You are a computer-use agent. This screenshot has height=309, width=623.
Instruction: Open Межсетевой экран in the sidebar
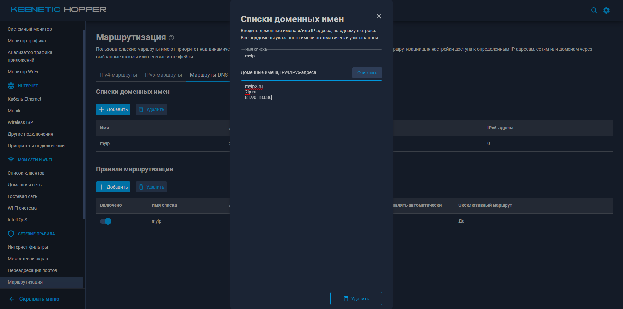(x=28, y=259)
